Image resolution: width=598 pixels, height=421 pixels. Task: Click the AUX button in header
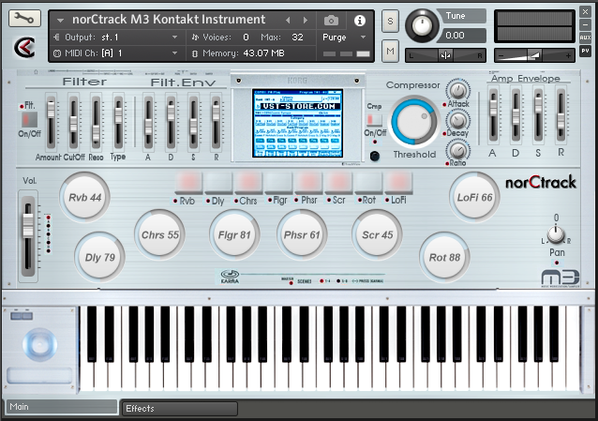[585, 36]
